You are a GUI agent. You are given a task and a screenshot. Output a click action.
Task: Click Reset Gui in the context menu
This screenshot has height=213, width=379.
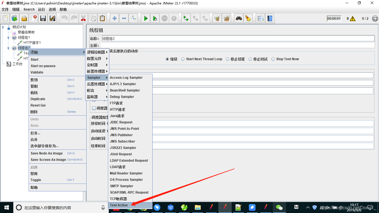click(x=57, y=105)
